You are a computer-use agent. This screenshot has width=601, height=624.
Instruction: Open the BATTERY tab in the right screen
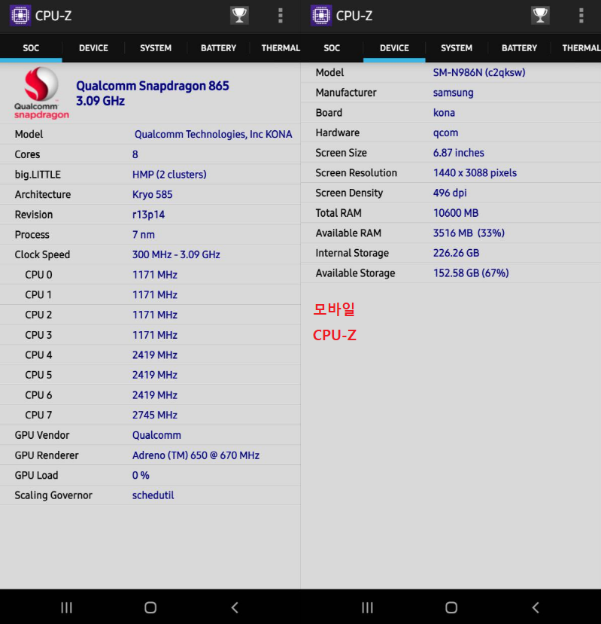tap(519, 48)
